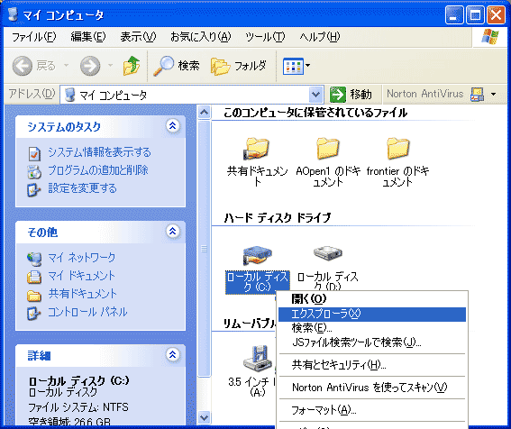Click the 設定を変更する icon

[34, 190]
